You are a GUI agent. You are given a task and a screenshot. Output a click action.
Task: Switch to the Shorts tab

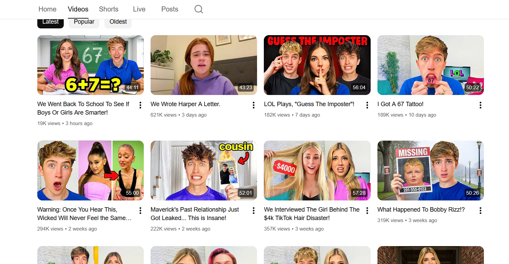pyautogui.click(x=109, y=9)
